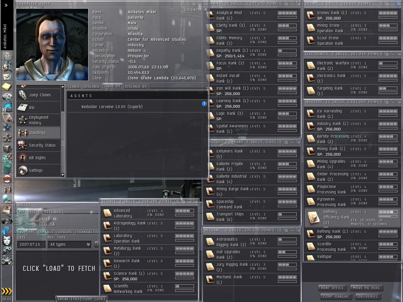The height and width of the screenshot is (302, 403).
Task: Open the in-game Browser globe icon
Action: [x=7, y=199]
